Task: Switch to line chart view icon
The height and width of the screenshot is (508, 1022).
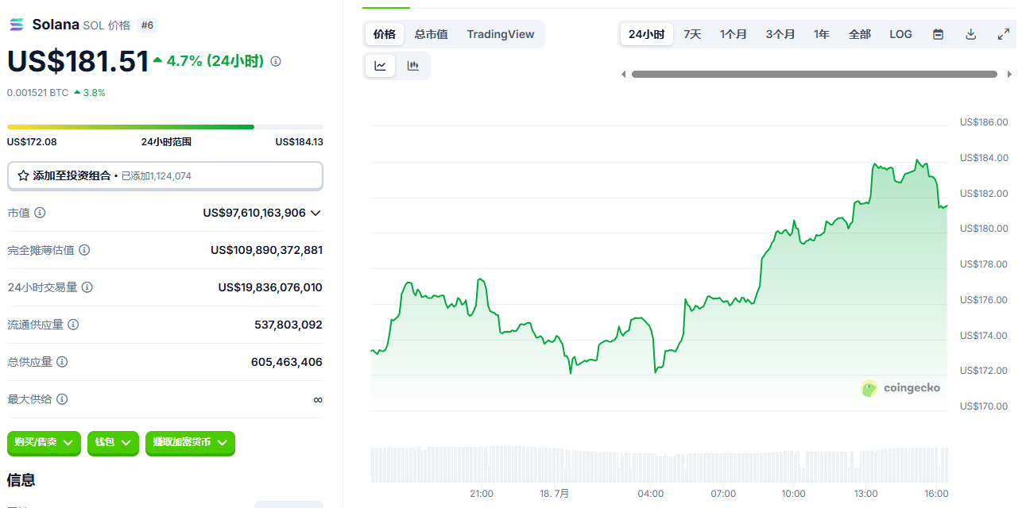Action: click(x=381, y=66)
